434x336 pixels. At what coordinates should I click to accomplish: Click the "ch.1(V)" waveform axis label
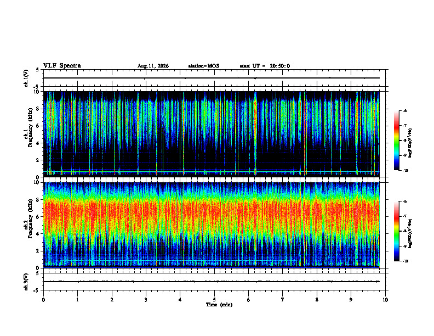click(26, 78)
